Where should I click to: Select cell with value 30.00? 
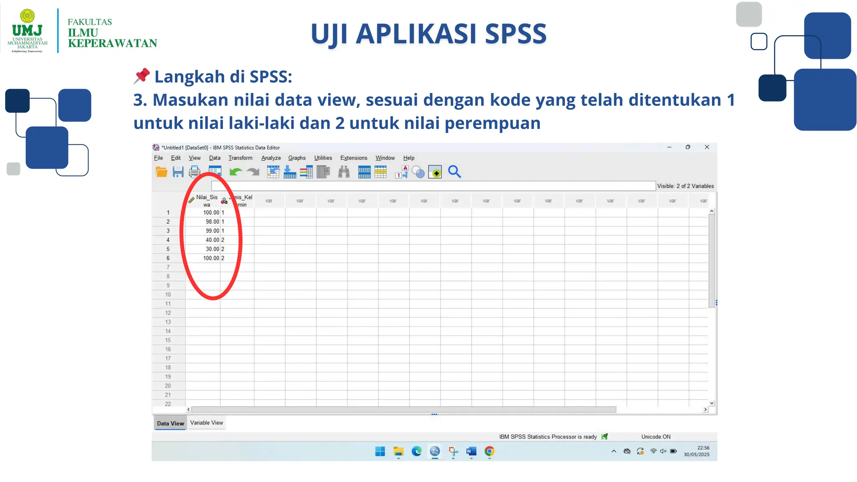point(203,249)
